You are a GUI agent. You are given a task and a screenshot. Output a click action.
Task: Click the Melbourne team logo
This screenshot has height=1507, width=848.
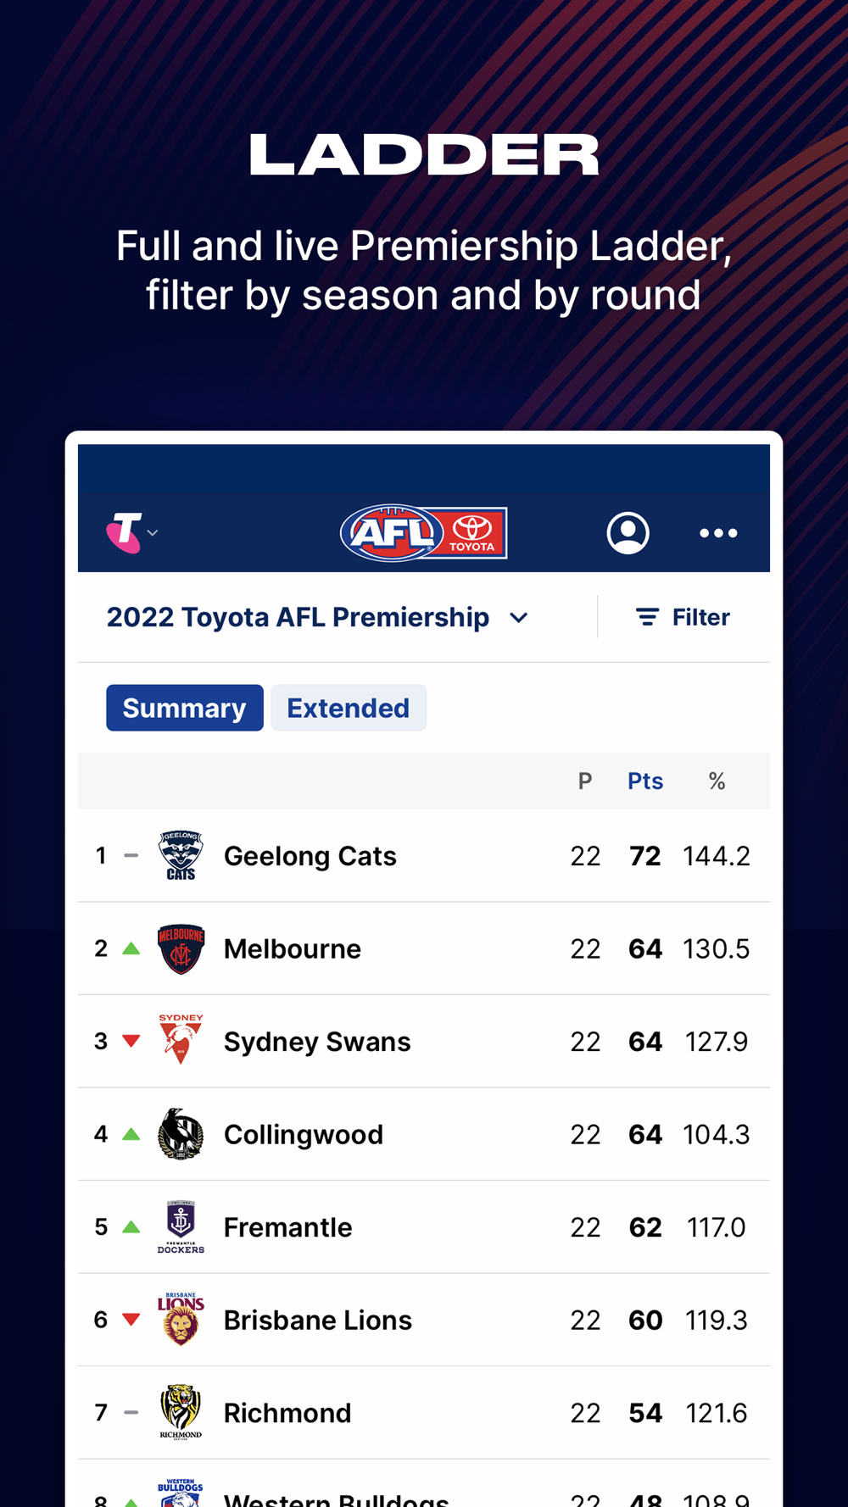point(181,948)
